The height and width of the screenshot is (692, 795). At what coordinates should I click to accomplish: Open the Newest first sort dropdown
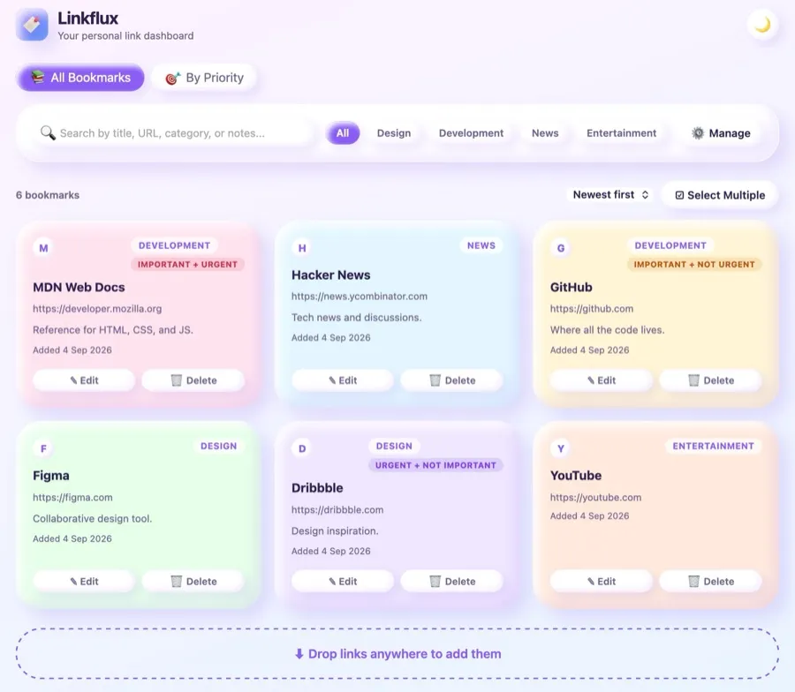(610, 195)
